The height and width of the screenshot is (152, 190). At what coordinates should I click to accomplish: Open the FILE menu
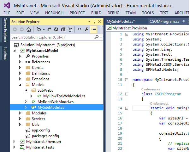click(x=7, y=13)
